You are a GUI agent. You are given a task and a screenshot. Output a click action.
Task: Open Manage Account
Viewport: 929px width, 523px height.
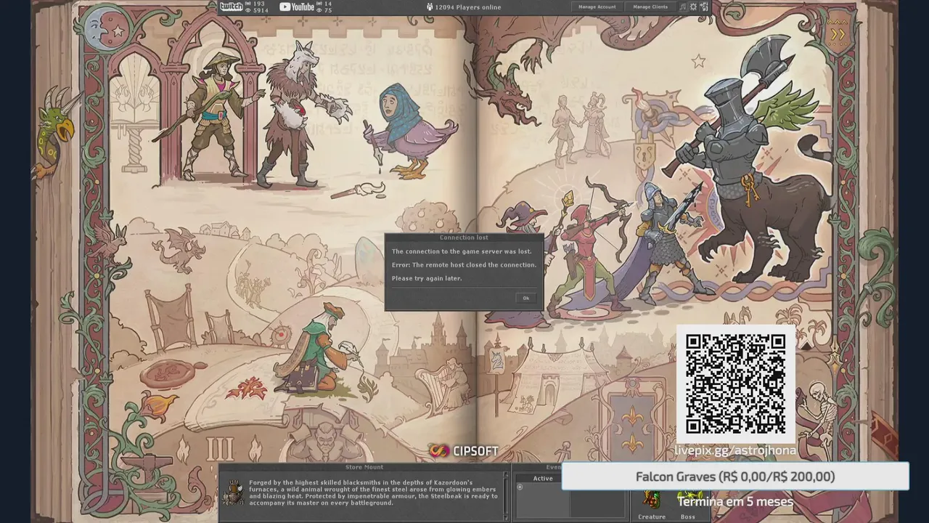(x=597, y=7)
